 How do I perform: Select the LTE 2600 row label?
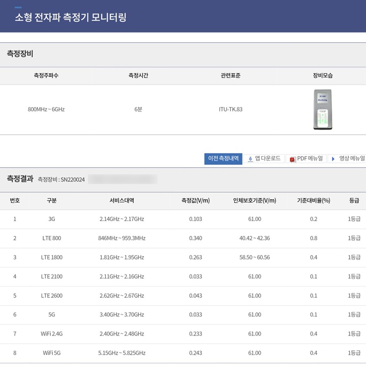(51, 295)
